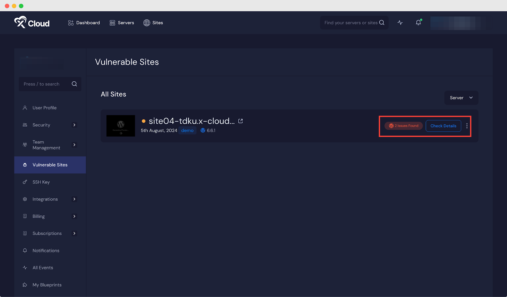Click the Servers icon in top navigation
507x297 pixels.
tap(112, 22)
